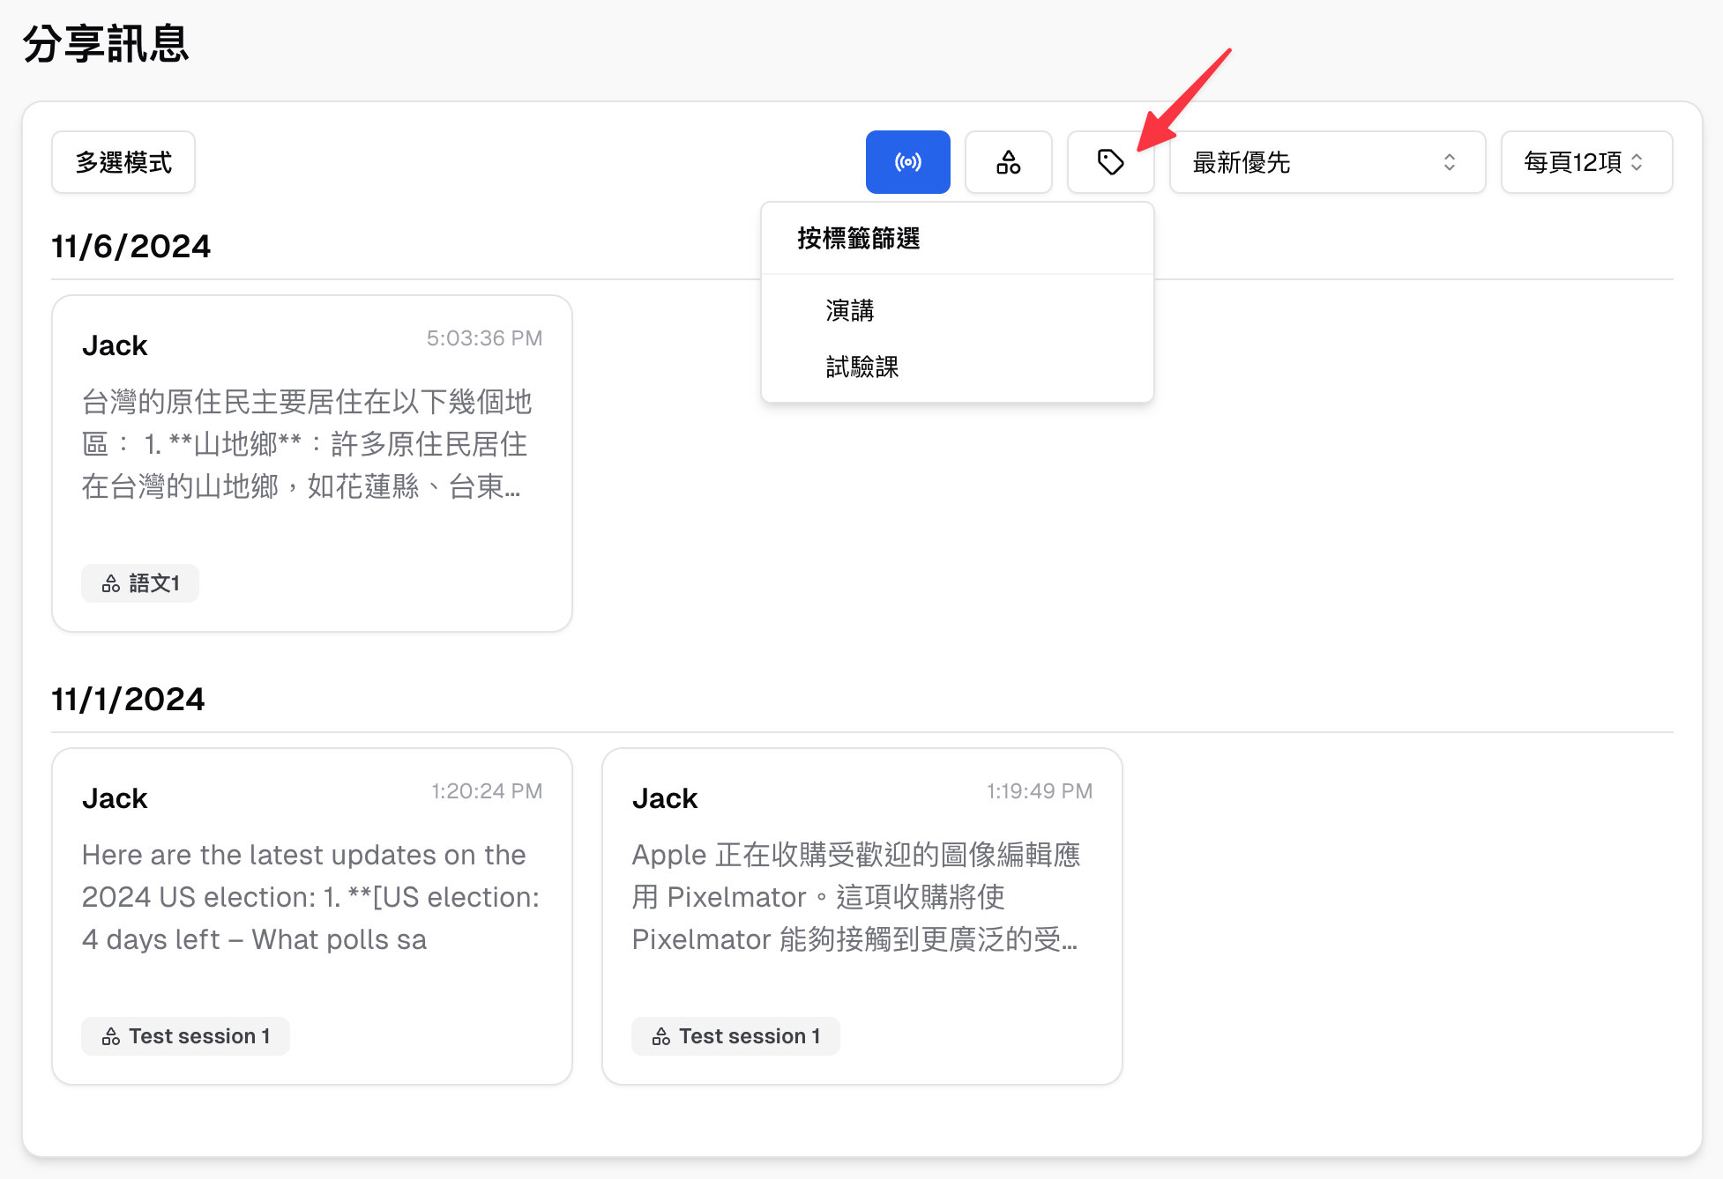Click shapes icon on Pixelmator card tag

coord(661,1036)
